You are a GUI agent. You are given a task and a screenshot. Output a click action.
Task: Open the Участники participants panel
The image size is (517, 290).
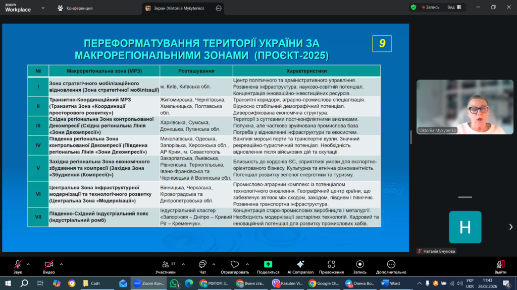pos(165,266)
